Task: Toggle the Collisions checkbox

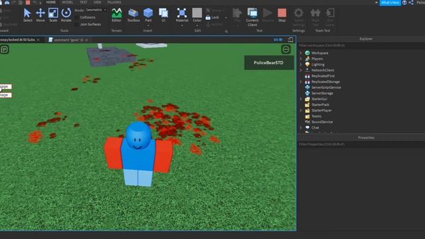Action: pyautogui.click(x=76, y=17)
